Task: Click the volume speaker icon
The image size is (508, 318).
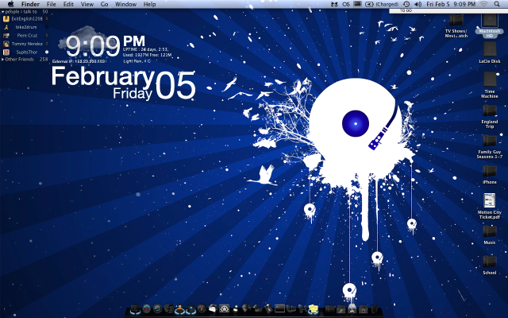Action: pos(418,4)
